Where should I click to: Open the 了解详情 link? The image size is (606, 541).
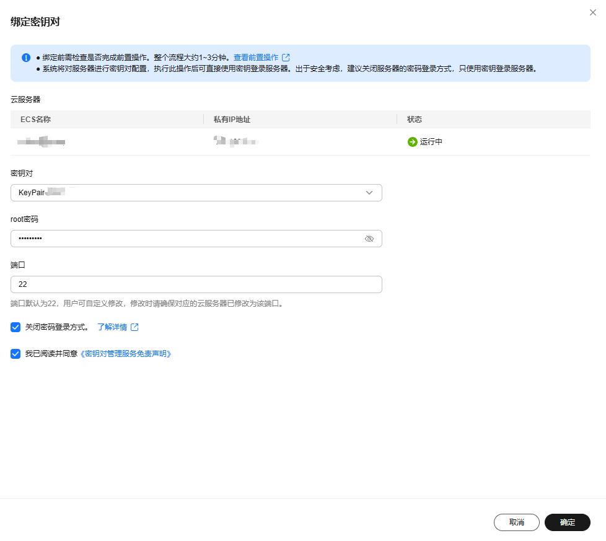tap(112, 327)
